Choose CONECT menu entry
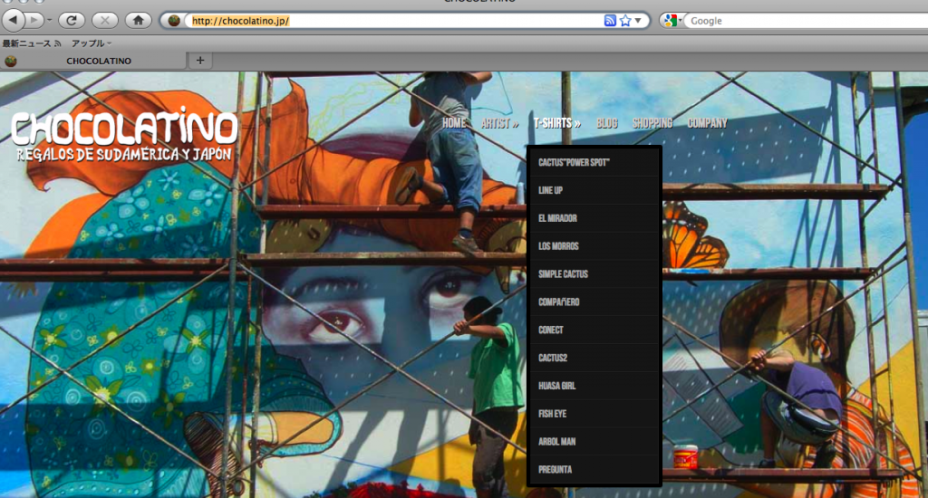The width and height of the screenshot is (928, 498). [594, 330]
